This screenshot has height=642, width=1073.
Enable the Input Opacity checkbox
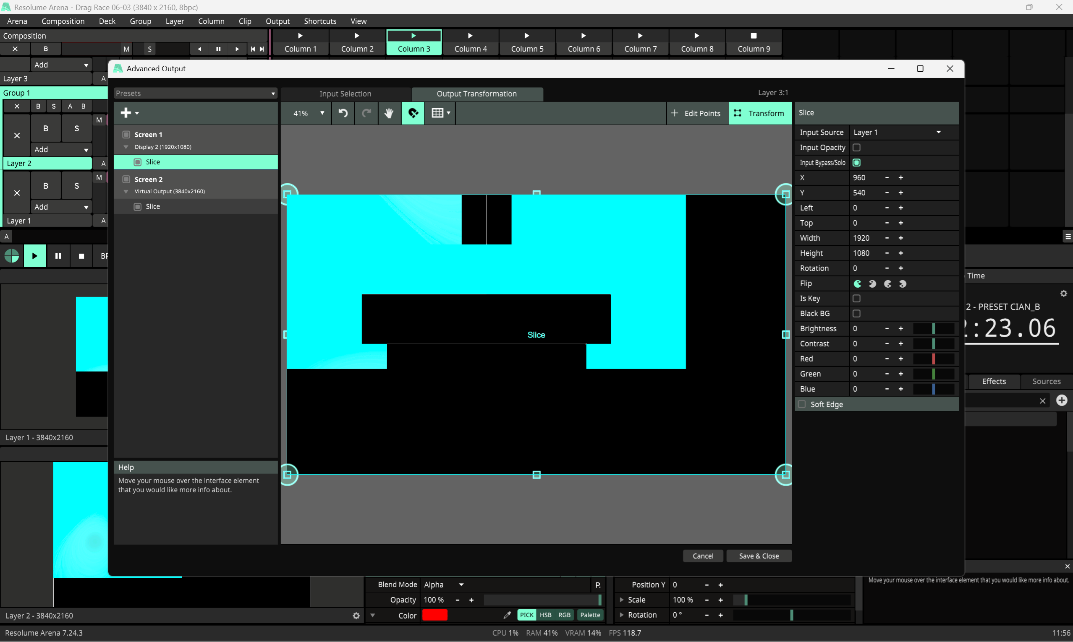[x=856, y=148]
